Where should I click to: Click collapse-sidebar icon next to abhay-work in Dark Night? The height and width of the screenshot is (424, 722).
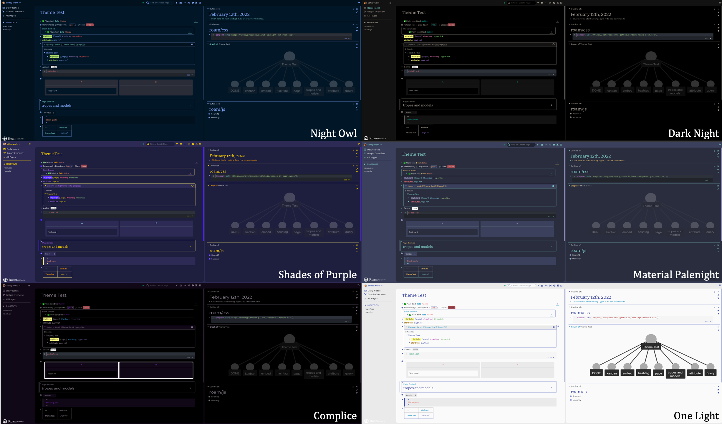[390, 3]
